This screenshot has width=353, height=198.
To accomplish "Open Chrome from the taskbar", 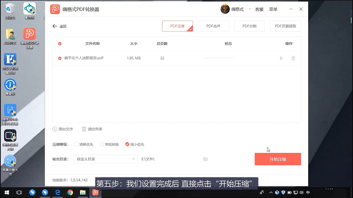I will (70, 193).
